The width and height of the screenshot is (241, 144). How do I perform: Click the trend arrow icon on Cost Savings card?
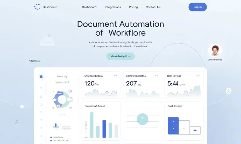[x=198, y=76]
